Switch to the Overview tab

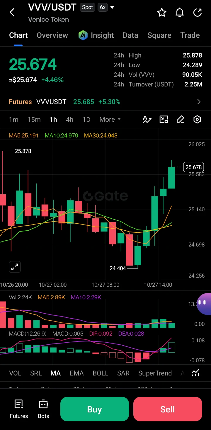tap(52, 35)
